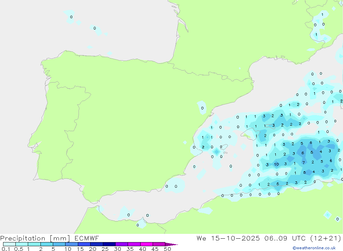Screen dimensions: 343x251
Task: Click the "15" legend scale label
Action: (x=80, y=249)
